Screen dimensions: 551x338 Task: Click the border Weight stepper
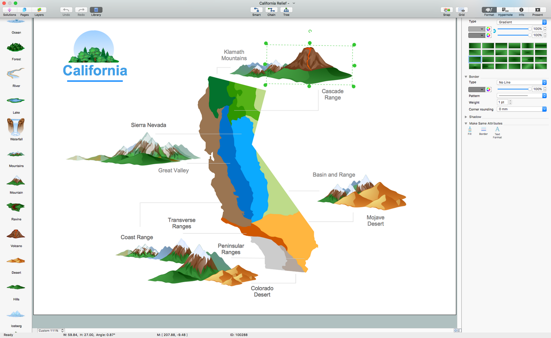point(510,102)
